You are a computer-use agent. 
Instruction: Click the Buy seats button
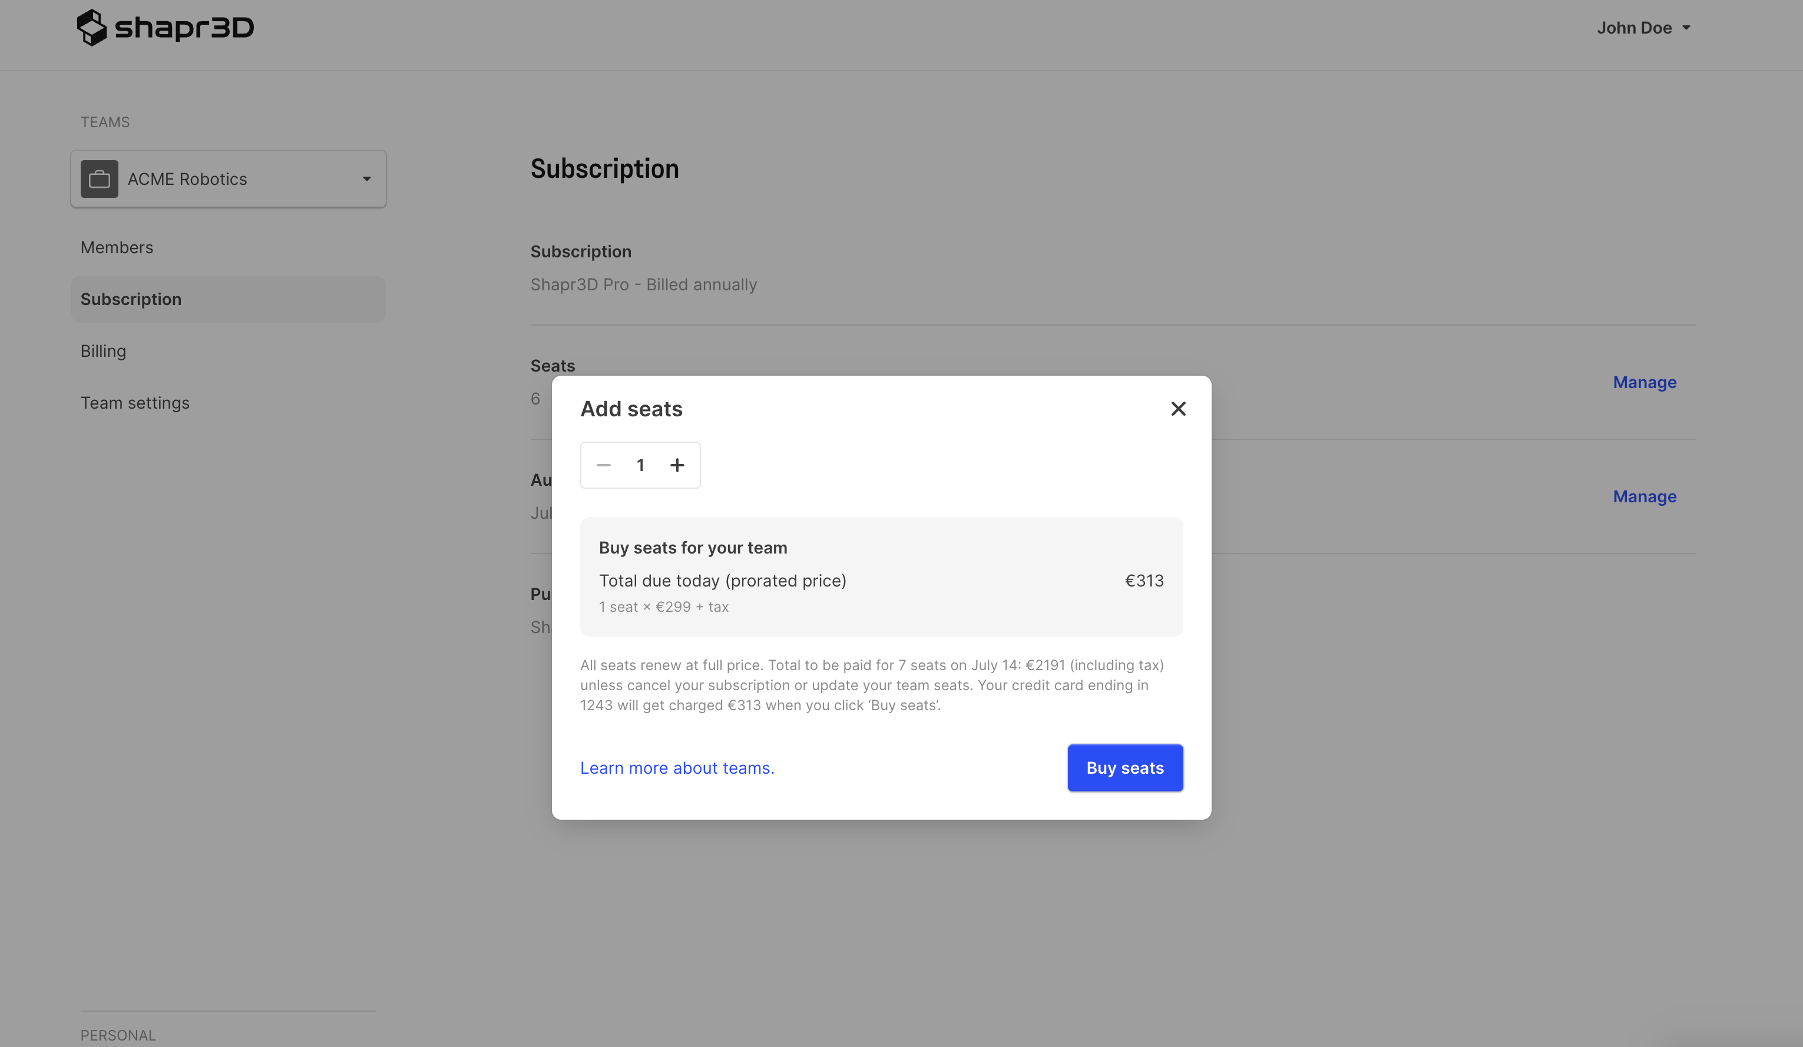pos(1124,768)
